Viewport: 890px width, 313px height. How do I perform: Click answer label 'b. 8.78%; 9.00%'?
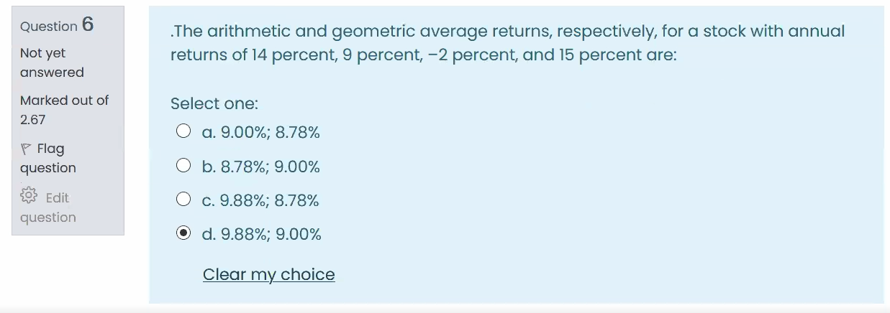260,167
